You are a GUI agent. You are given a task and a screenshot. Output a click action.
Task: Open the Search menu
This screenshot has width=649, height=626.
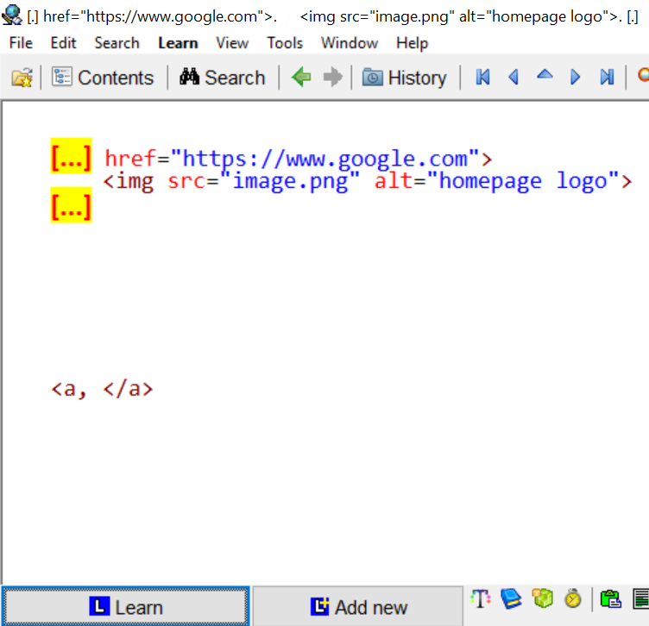(117, 43)
